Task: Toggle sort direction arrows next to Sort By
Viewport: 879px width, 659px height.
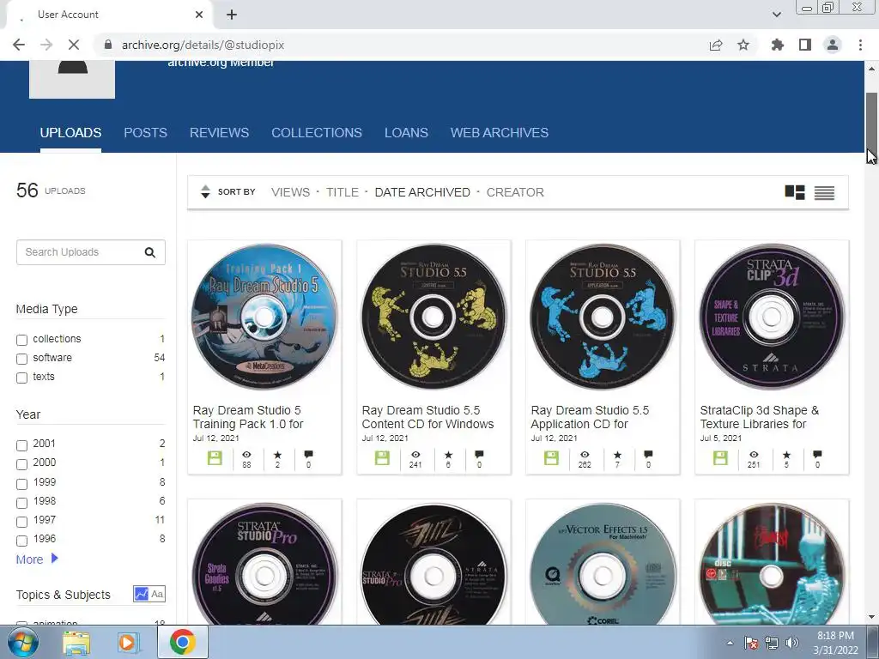Action: [x=205, y=191]
